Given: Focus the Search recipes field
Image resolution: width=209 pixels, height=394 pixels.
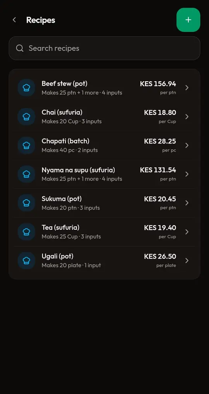Looking at the screenshot, I should coord(104,48).
